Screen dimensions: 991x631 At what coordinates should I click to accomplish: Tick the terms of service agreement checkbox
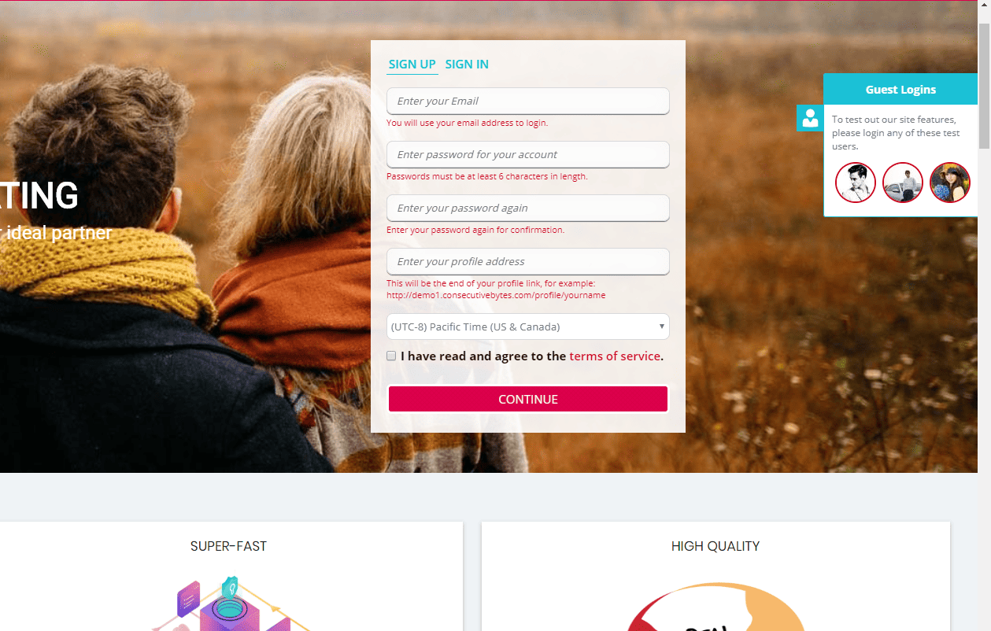(x=391, y=356)
